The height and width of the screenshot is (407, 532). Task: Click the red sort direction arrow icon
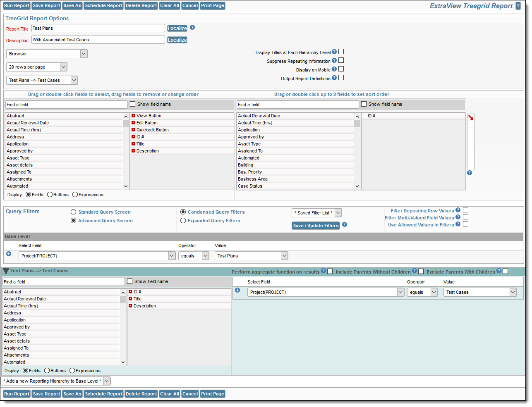pos(471,118)
